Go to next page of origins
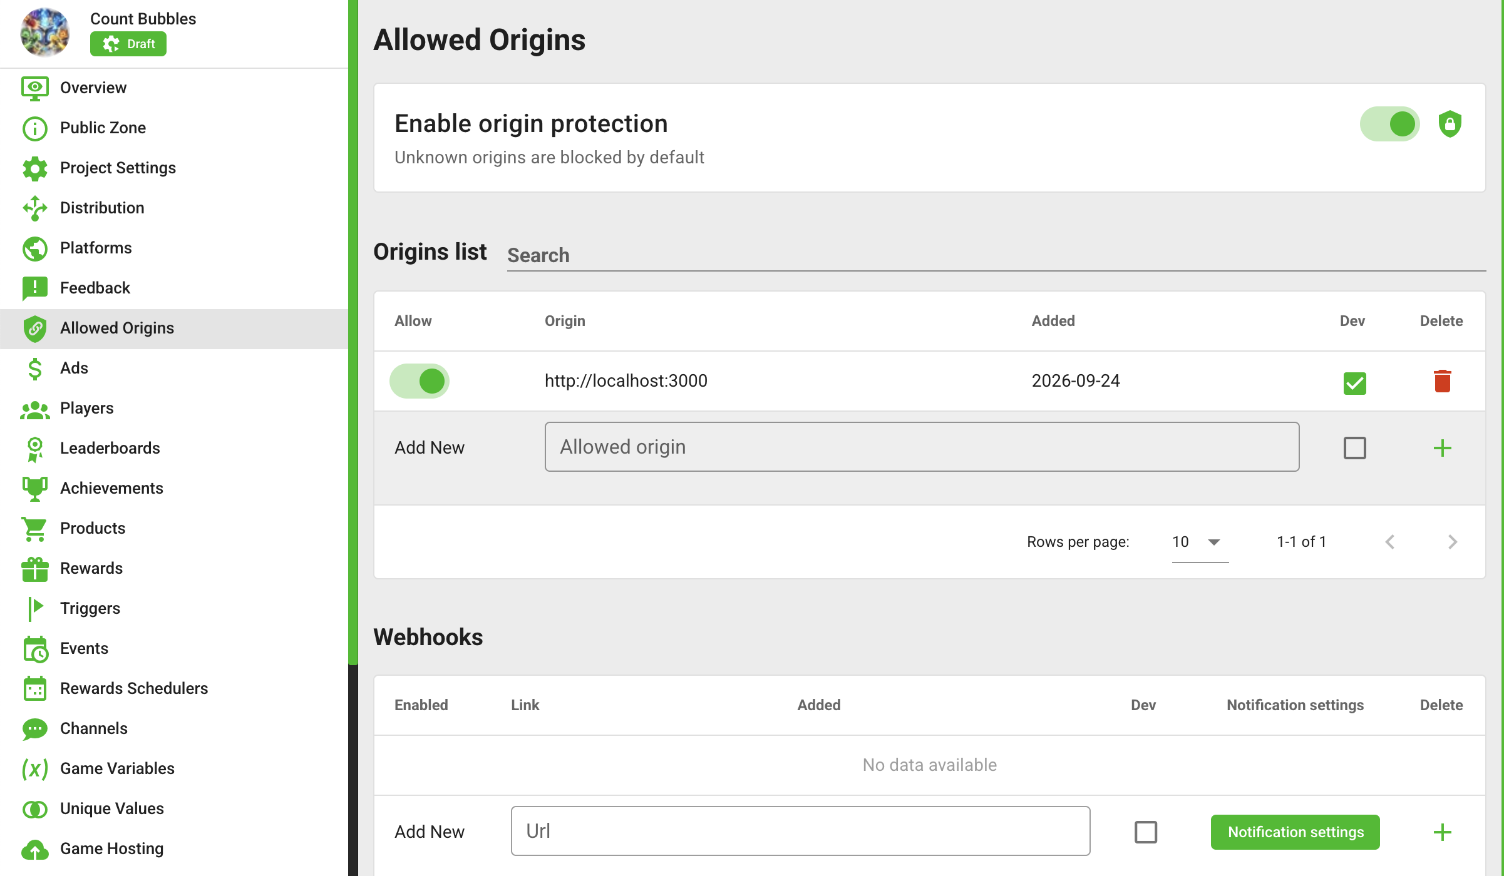1504x876 pixels. click(x=1453, y=542)
